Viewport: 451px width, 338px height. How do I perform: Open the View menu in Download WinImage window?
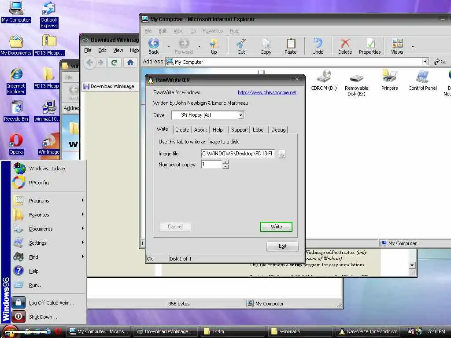tap(118, 51)
